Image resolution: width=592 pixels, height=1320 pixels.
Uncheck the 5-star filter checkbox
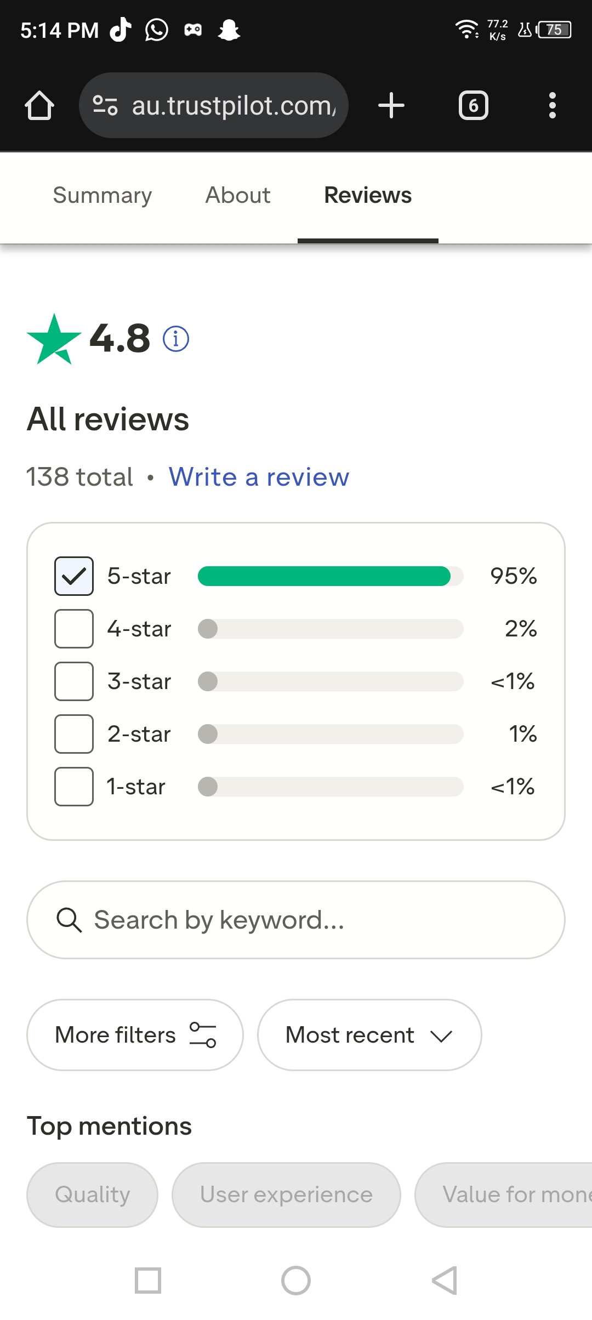coord(74,576)
